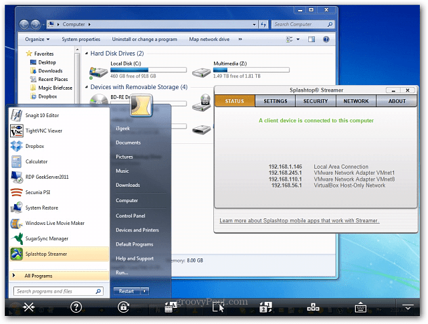Tap the disconnect crossed-tools icon in Splashtop toolbar
Viewport: 428px width, 324px height.
click(x=29, y=307)
